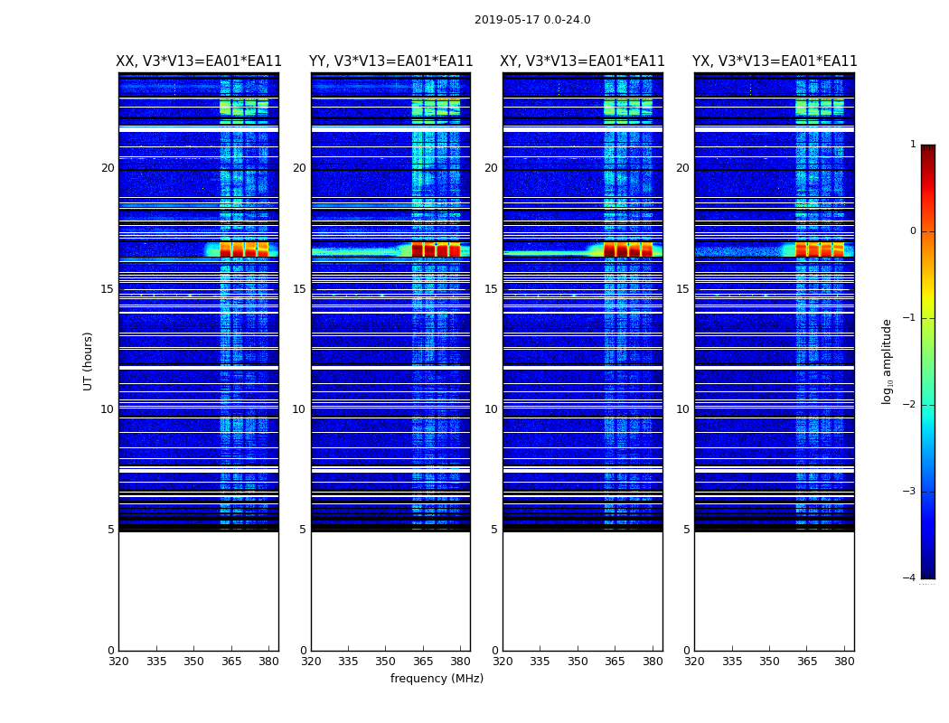The image size is (949, 723).
Task: Click the 350 tick label under XY panel
Action: (x=578, y=662)
